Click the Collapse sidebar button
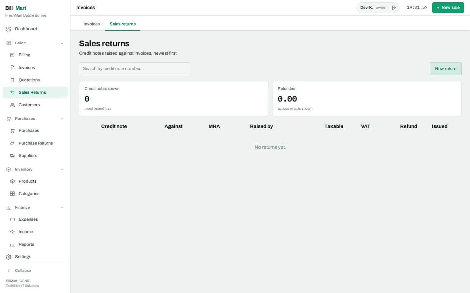Screen dimensions: 470x293 (35, 271)
